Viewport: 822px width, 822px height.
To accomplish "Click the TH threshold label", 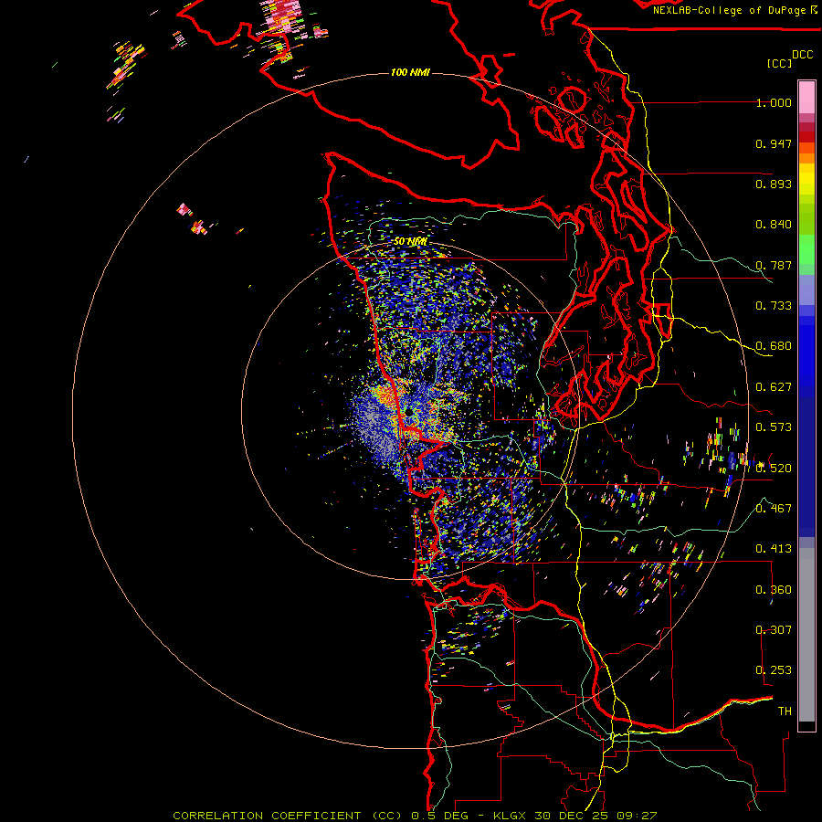I will (785, 711).
